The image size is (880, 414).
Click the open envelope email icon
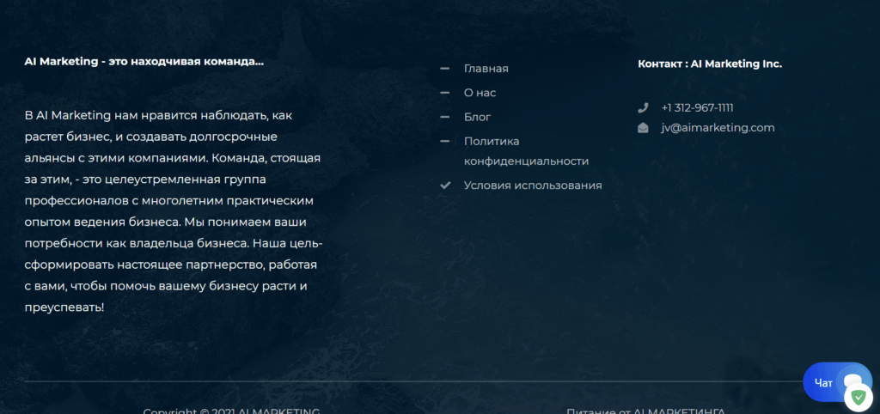click(643, 128)
